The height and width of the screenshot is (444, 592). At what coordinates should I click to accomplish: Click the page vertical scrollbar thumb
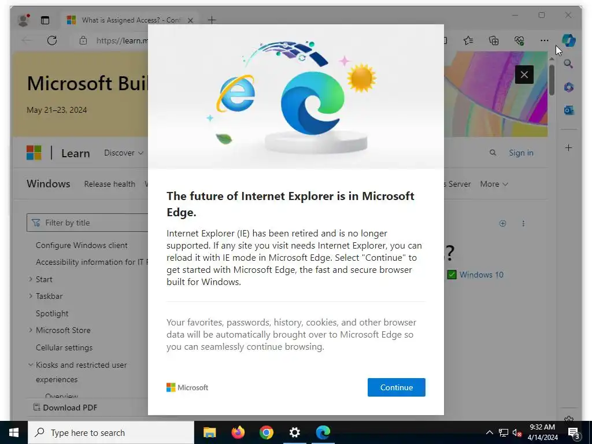pos(552,80)
